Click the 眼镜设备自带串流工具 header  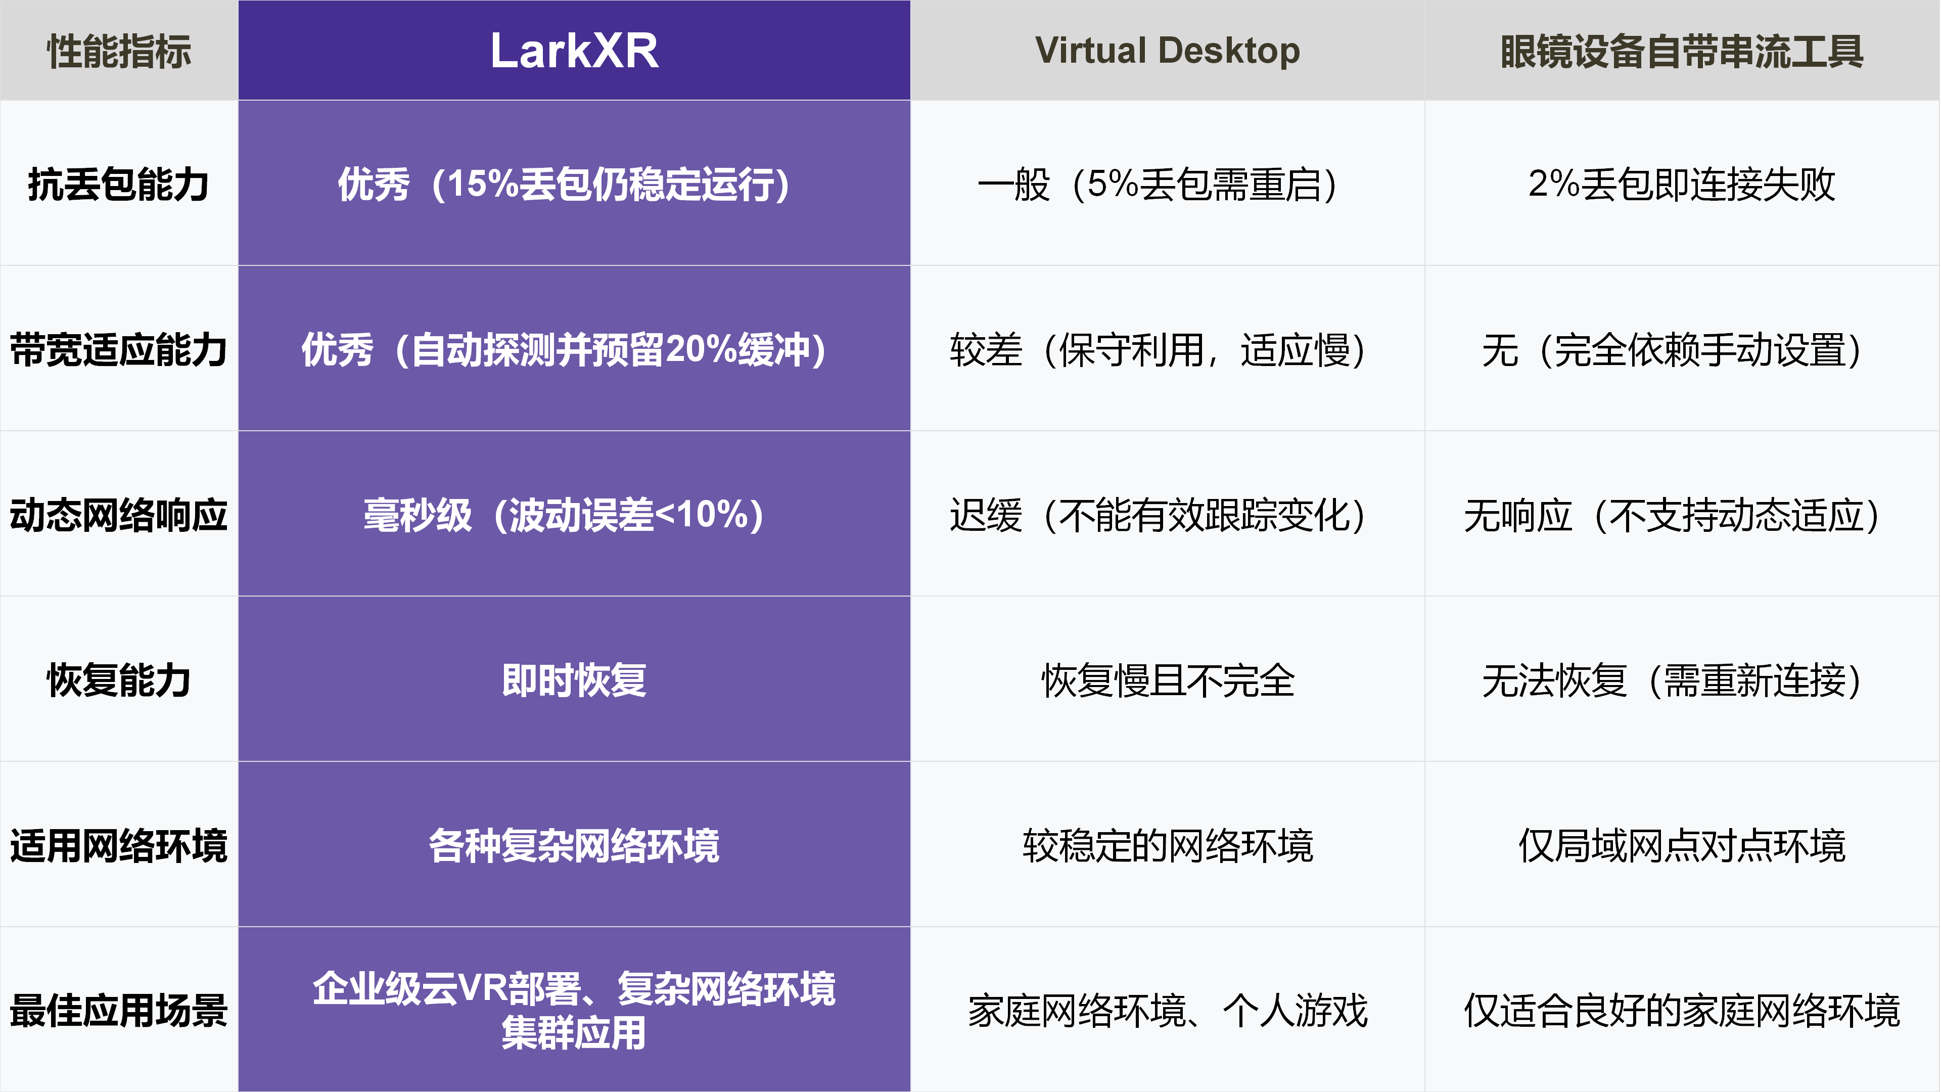[1682, 51]
